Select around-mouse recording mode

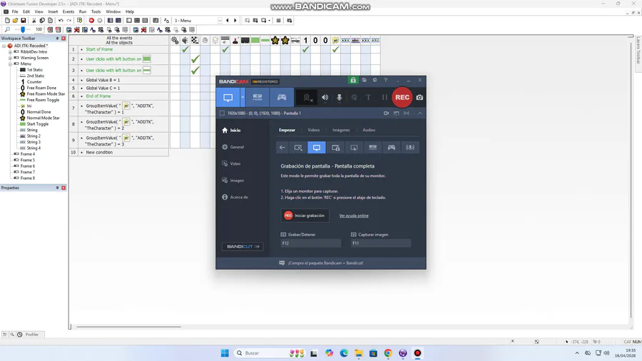tap(354, 148)
